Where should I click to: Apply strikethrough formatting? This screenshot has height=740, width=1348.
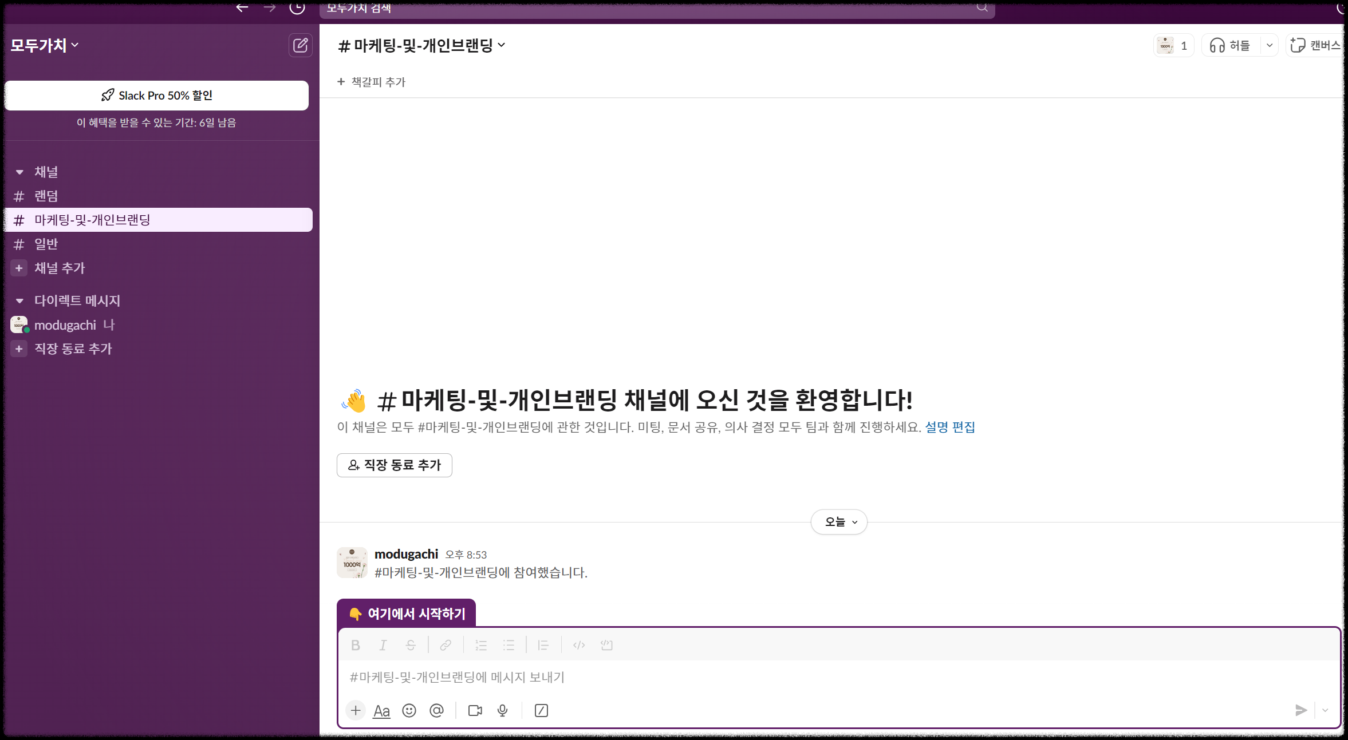pyautogui.click(x=411, y=644)
